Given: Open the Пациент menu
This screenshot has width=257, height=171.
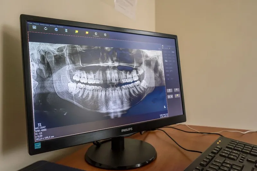Looking at the screenshot, I should 36,24.
